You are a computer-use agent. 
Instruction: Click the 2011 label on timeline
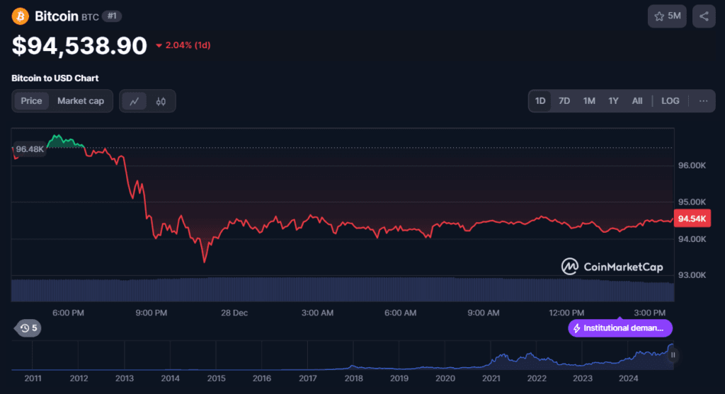(33, 378)
